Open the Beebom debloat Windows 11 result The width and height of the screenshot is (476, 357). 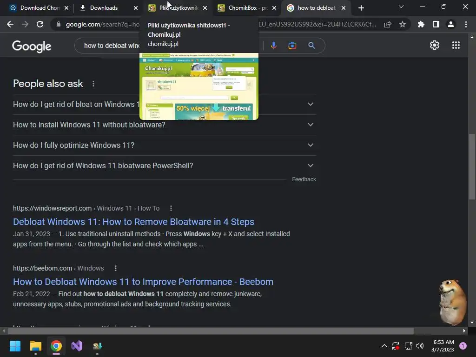(x=143, y=282)
